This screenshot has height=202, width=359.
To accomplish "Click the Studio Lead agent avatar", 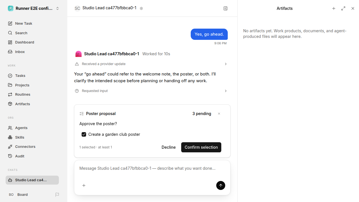I will 79,54.
